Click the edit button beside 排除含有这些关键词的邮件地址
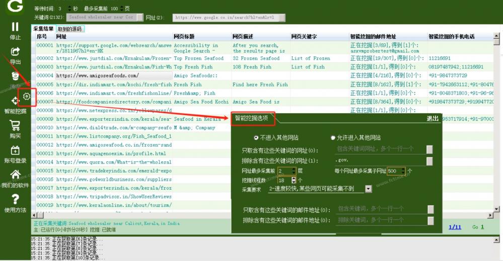 430,220
